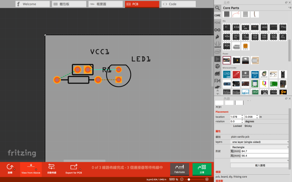Switch to the schematic view tab

pyautogui.click(x=106, y=4)
